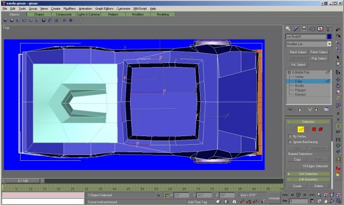The image size is (344, 206).
Task: Toggle the Ignore Backfacing checkbox
Action: [290, 142]
